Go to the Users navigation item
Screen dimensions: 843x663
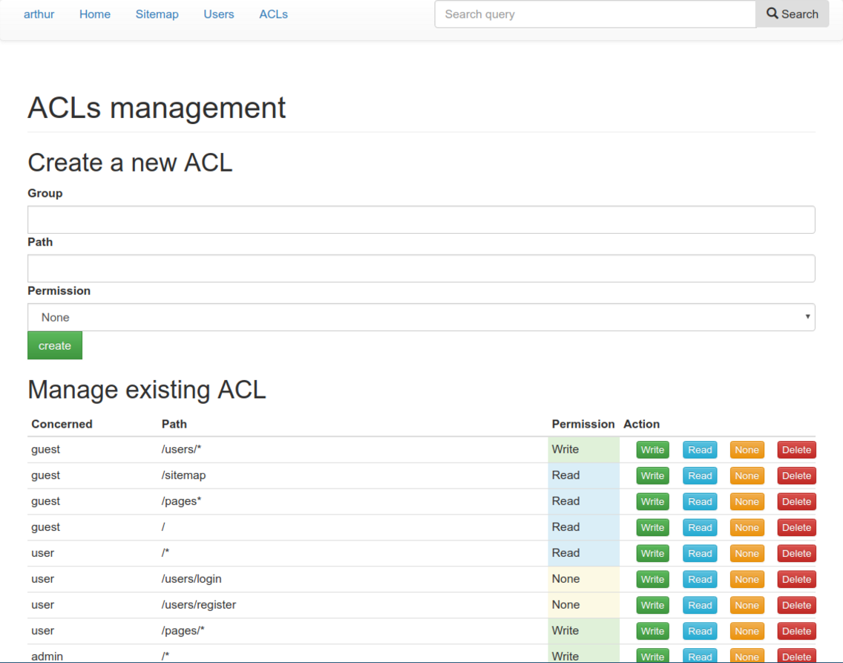[x=219, y=14]
